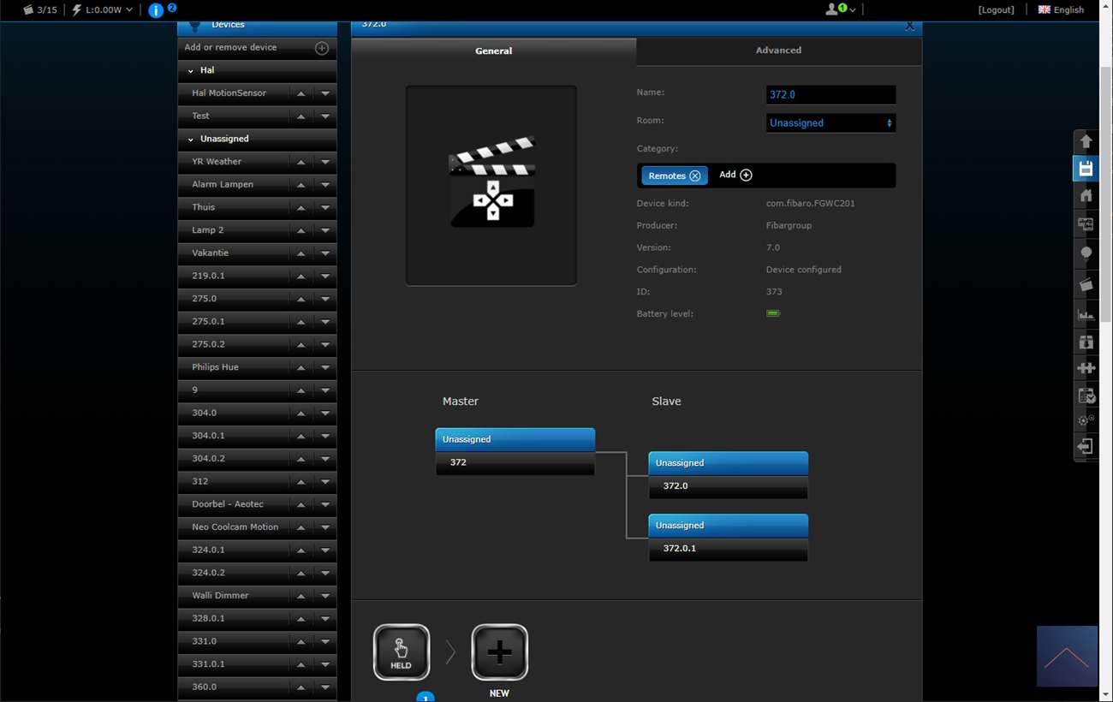Click the save icon in right sidebar

click(x=1086, y=169)
